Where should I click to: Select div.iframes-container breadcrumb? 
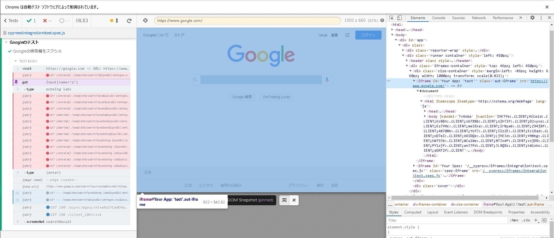tap(429, 204)
